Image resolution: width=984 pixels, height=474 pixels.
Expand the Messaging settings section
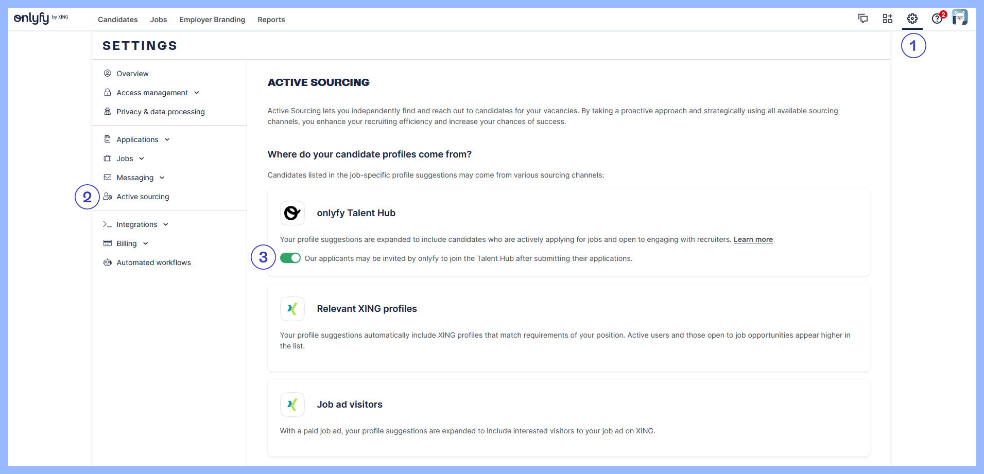(x=134, y=177)
